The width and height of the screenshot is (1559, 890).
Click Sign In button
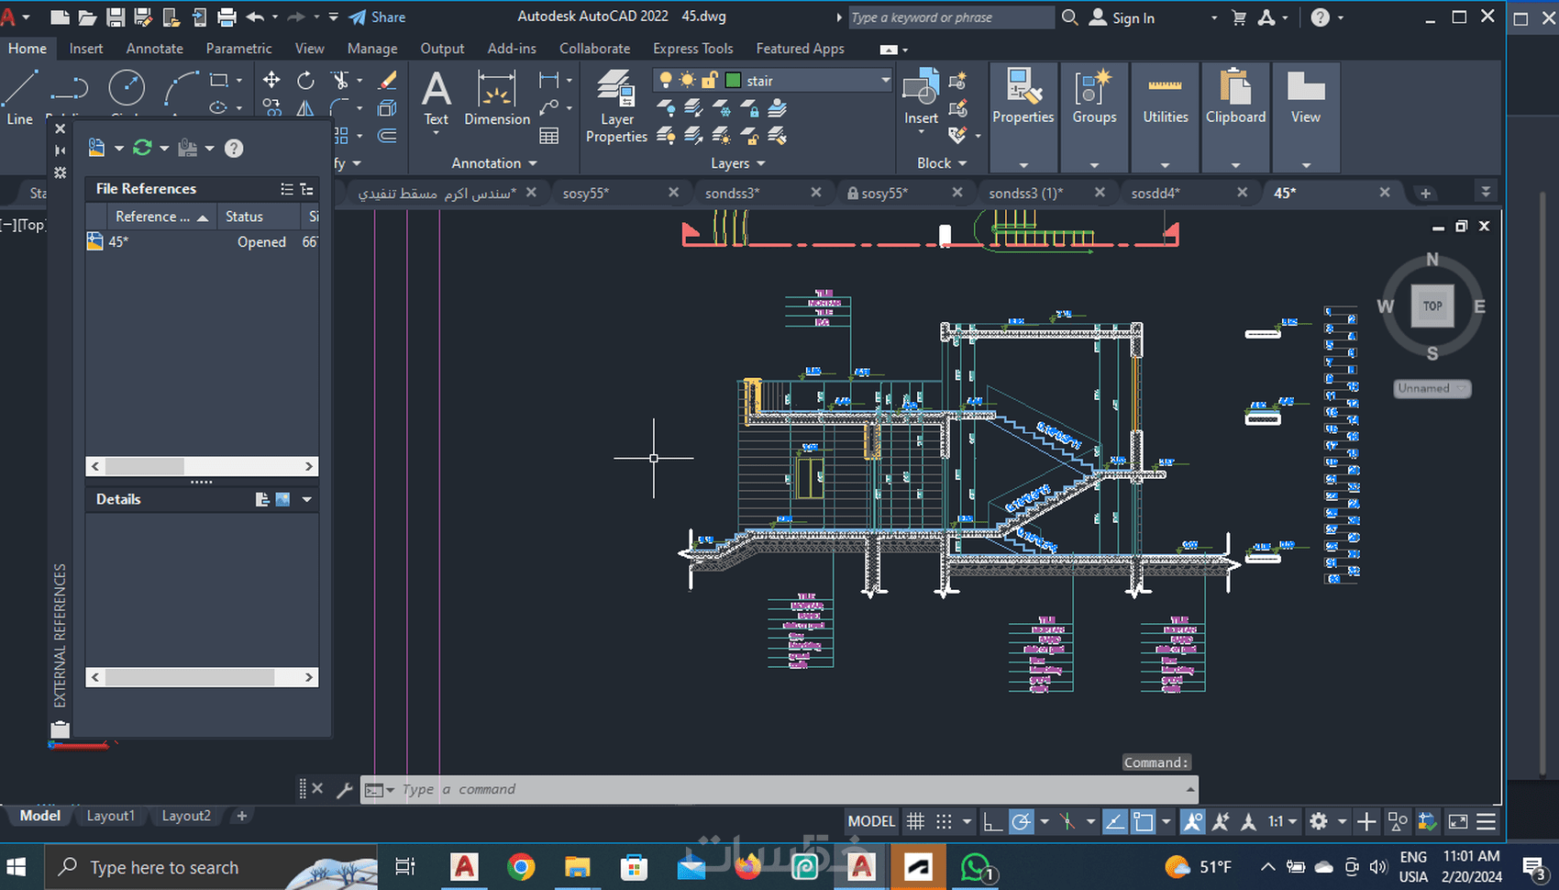(1122, 18)
